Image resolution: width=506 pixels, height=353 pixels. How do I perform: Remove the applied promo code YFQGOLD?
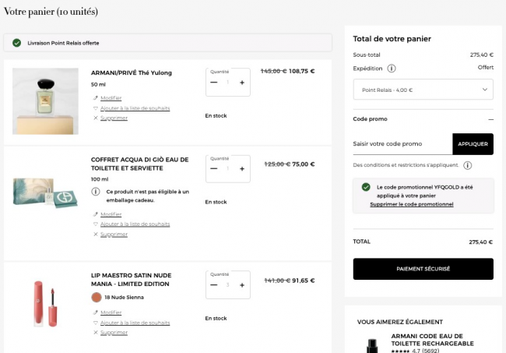pos(412,204)
